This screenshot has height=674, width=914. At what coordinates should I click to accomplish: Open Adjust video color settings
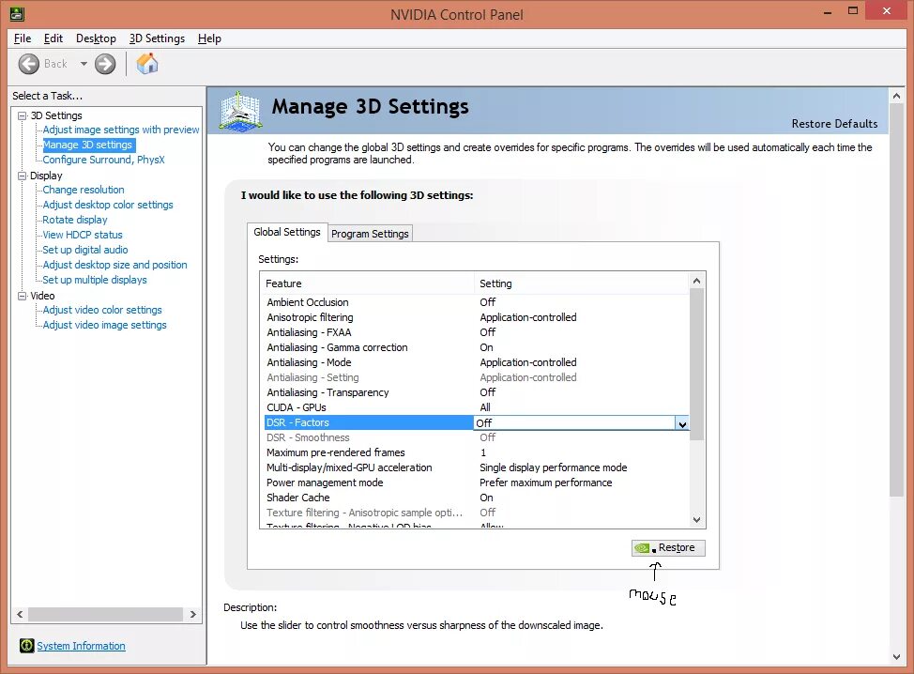point(102,310)
